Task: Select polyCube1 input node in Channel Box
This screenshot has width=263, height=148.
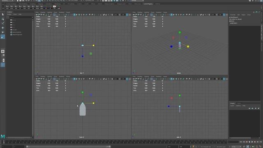Action: pos(233,23)
